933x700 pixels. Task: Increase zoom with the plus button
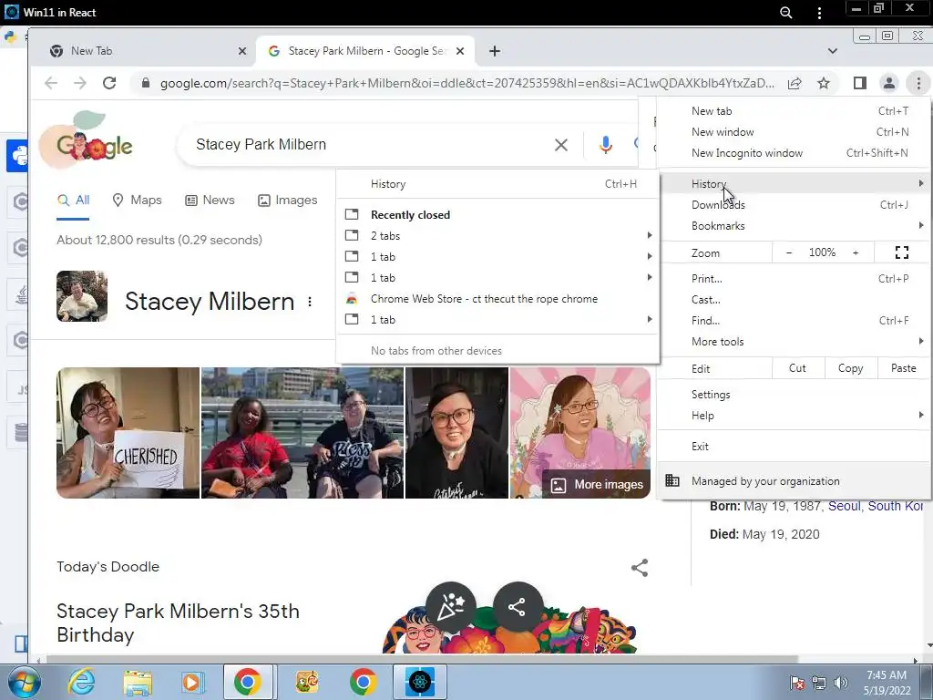[x=856, y=252]
